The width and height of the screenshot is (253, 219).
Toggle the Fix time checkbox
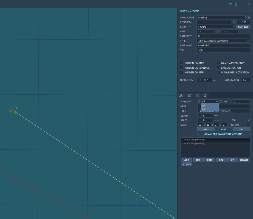[x=249, y=125]
